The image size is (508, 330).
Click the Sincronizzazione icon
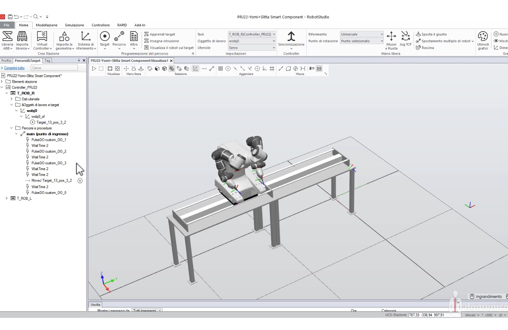(x=291, y=40)
